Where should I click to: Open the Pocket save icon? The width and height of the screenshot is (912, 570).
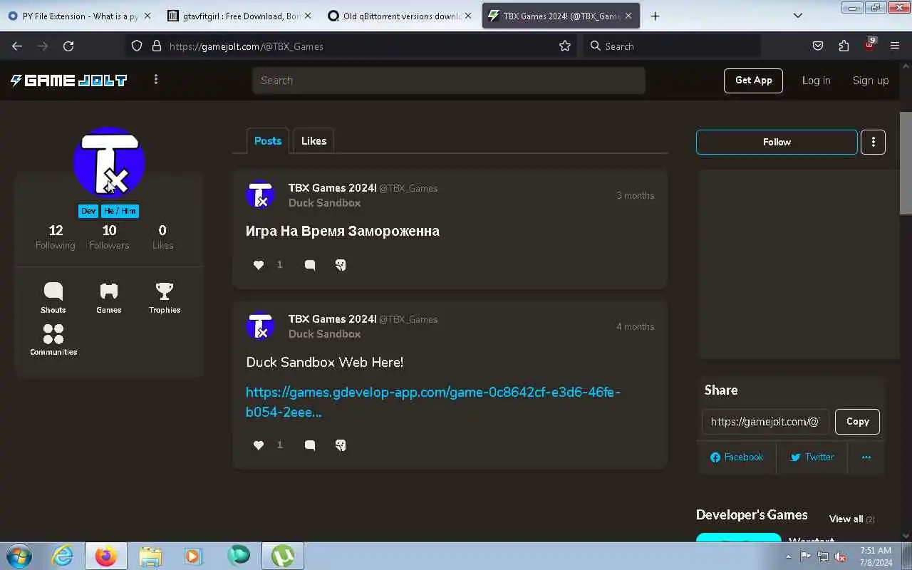click(x=818, y=46)
